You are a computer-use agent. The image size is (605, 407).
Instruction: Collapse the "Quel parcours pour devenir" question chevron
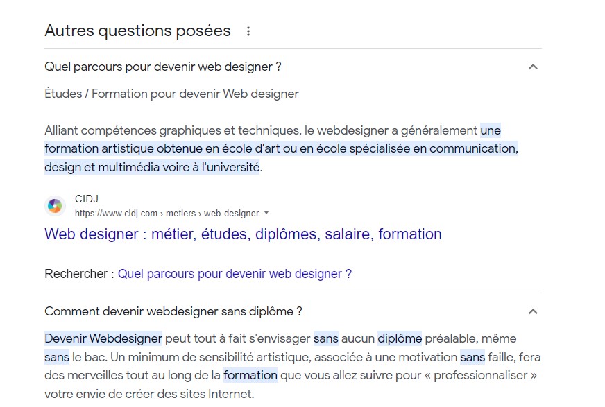click(x=533, y=67)
